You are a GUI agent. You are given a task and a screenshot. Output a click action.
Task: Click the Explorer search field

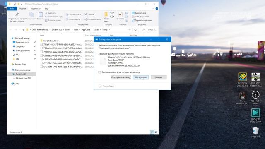[149, 29]
